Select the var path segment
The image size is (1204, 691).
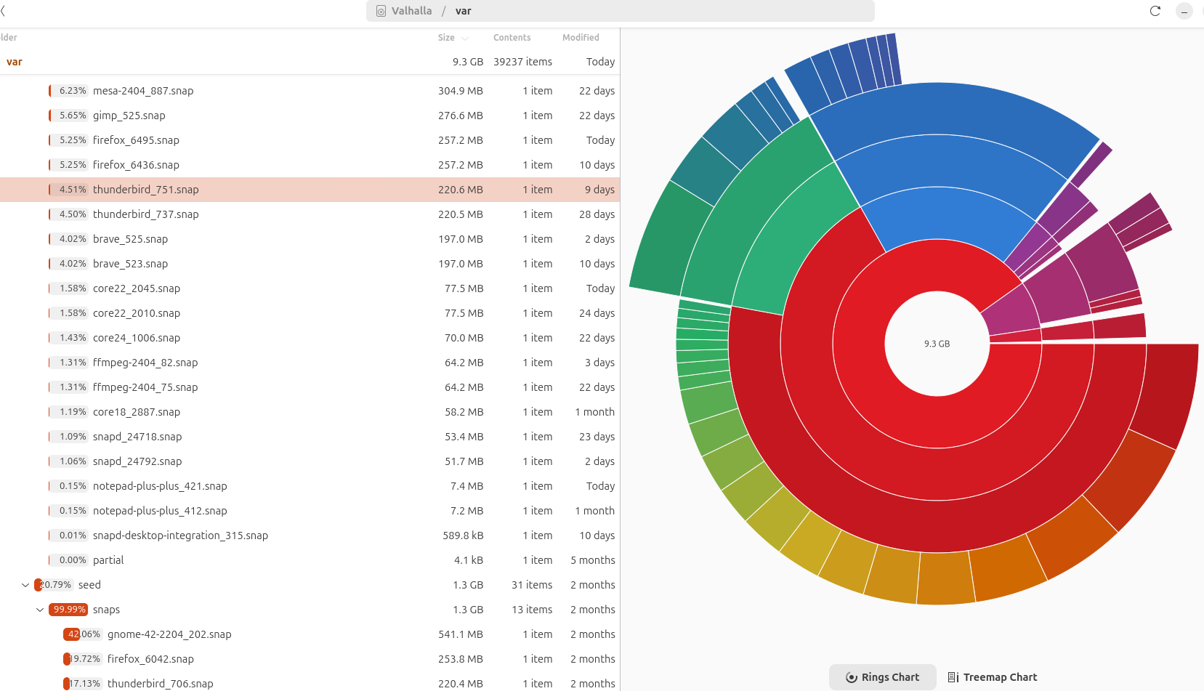click(x=463, y=11)
